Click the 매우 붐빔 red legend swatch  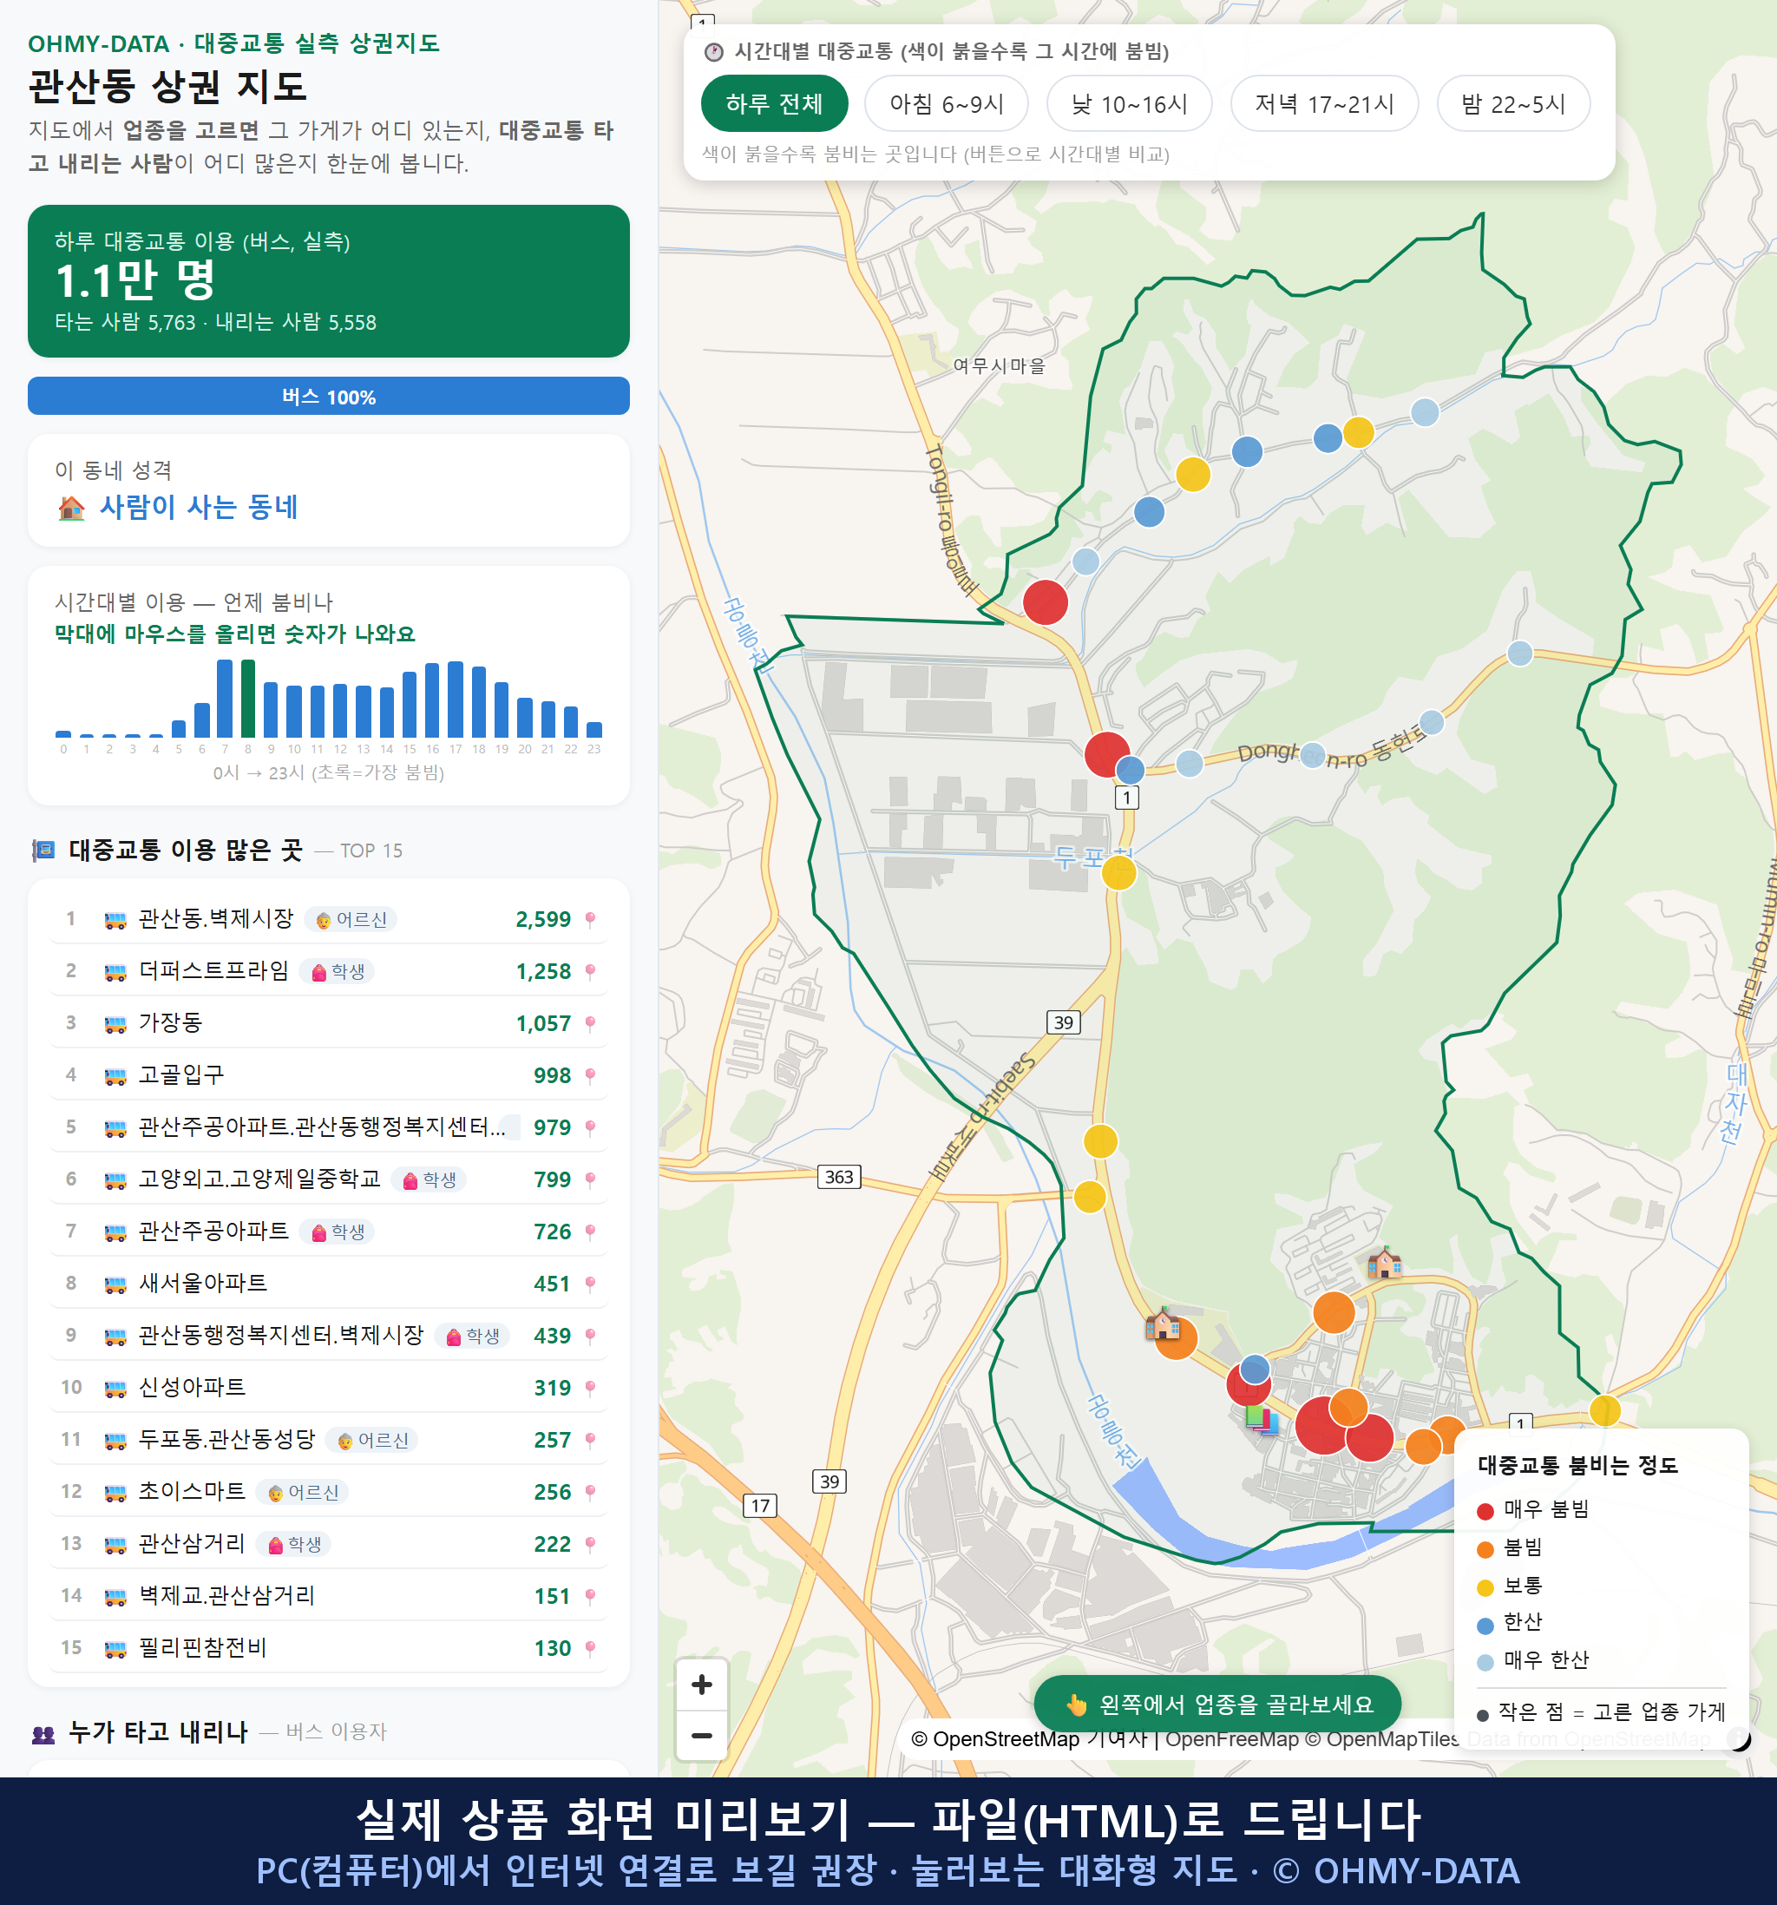coord(1485,1511)
